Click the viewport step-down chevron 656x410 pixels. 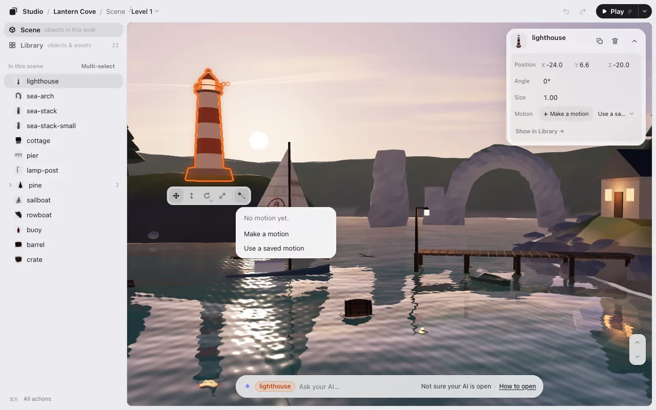click(x=638, y=357)
